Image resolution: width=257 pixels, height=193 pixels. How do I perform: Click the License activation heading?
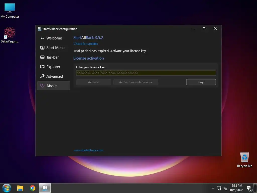click(89, 58)
